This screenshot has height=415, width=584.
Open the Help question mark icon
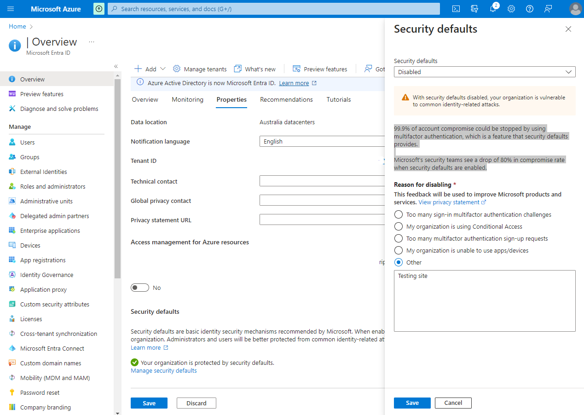coord(530,9)
